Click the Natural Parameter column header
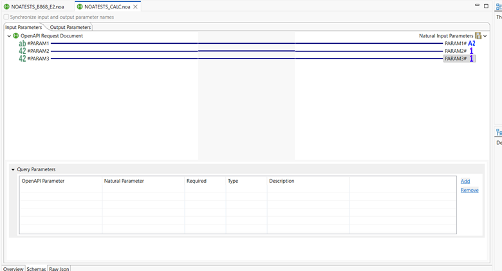This screenshot has width=502, height=271. coord(143,181)
